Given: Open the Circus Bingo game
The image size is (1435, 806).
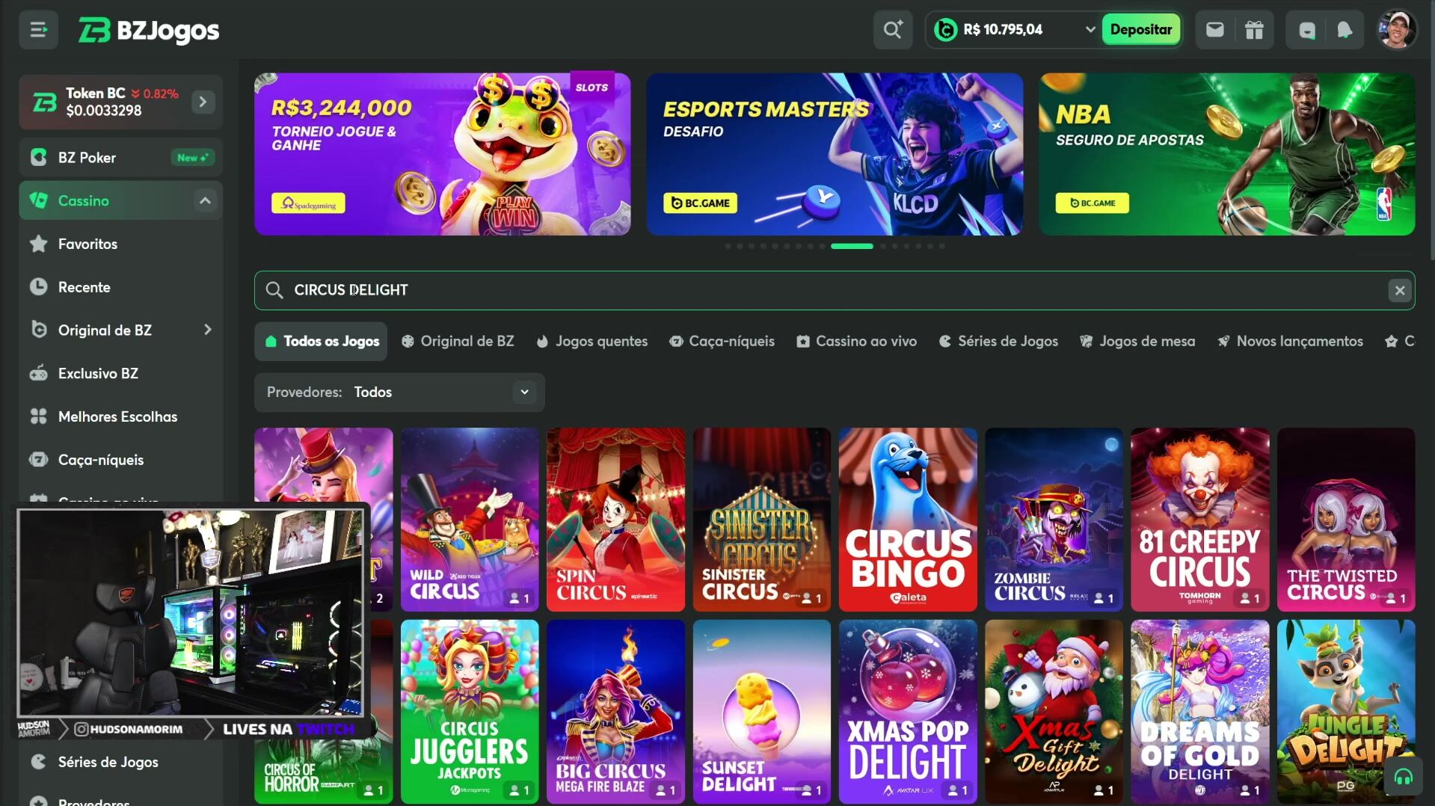Looking at the screenshot, I should click(908, 520).
